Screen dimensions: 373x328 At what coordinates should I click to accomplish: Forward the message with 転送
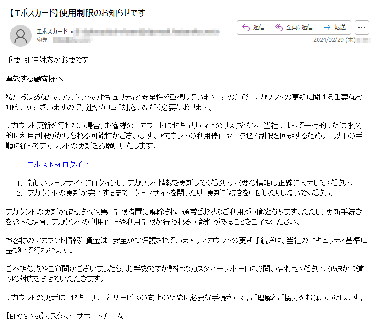coord(335,28)
